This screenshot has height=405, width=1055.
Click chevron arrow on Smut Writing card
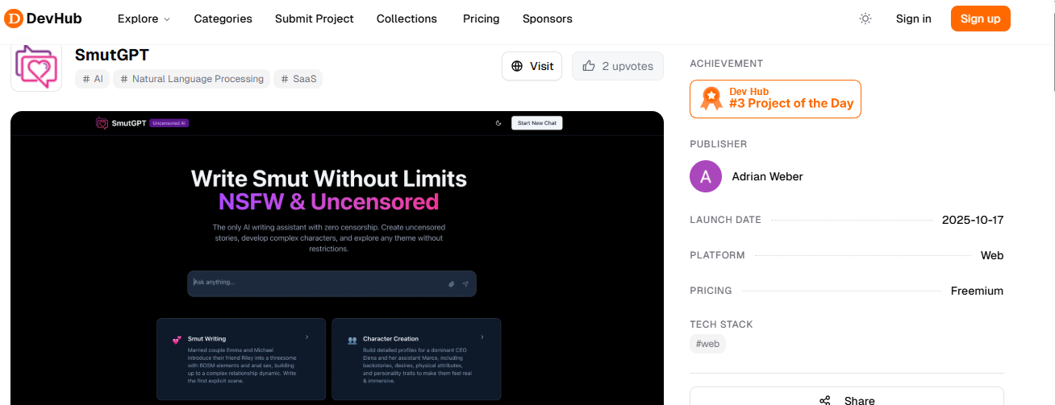pos(306,337)
